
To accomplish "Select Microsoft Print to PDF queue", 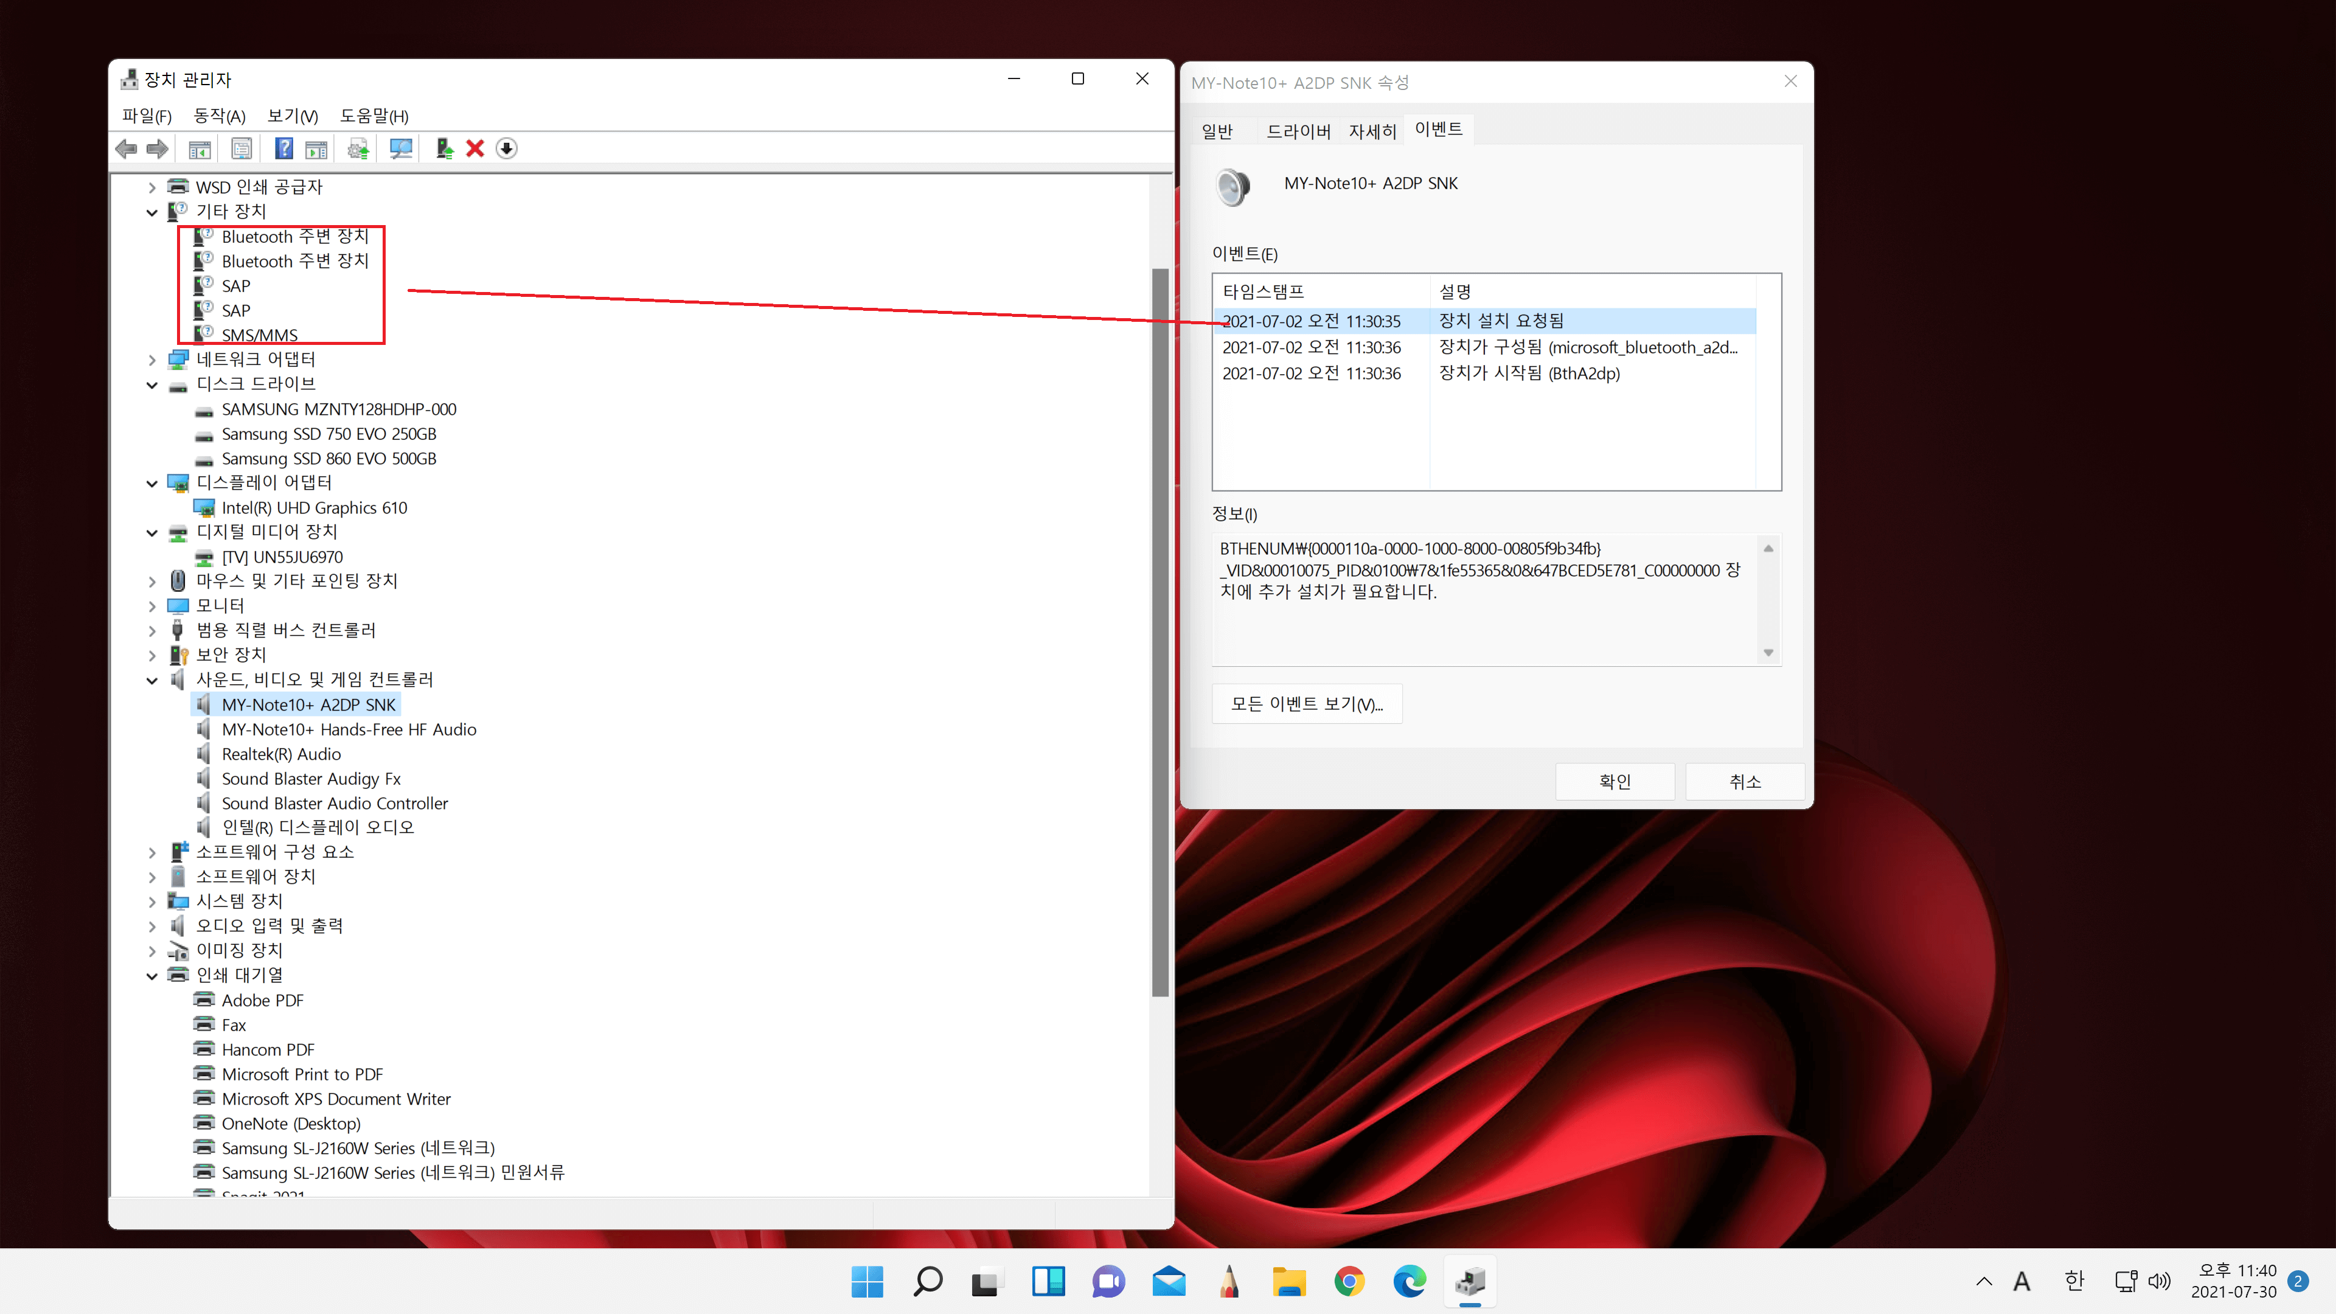I will 302,1074.
